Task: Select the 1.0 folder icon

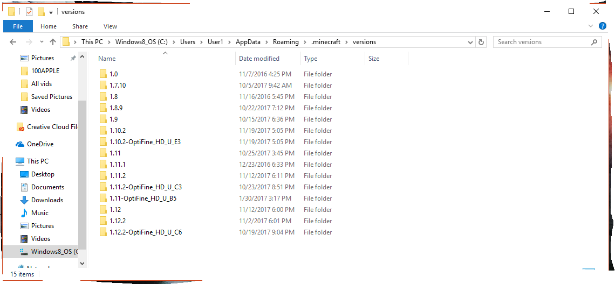Action: [103, 74]
